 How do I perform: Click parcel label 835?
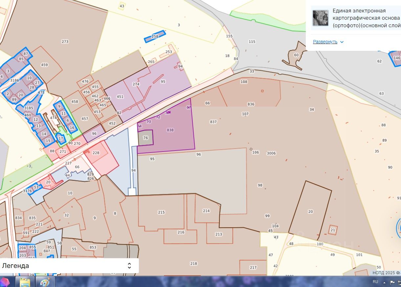(32, 218)
